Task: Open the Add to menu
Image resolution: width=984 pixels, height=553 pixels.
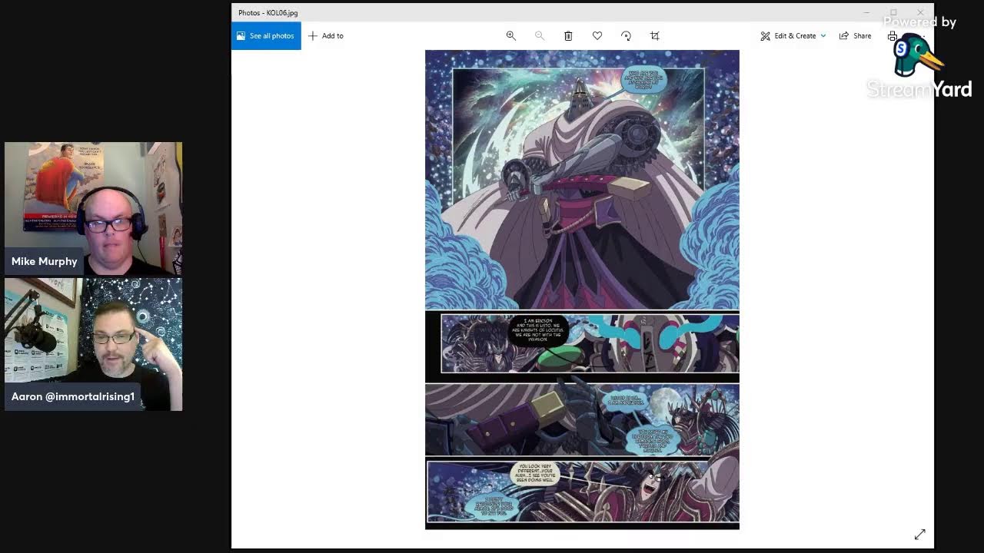Action: (326, 36)
